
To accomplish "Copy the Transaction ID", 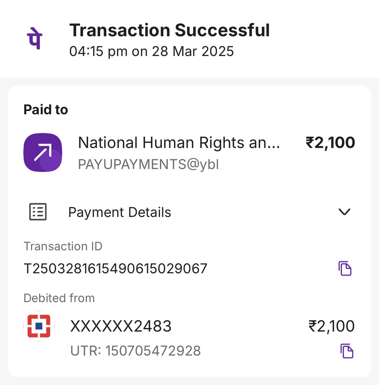I will coord(345,268).
